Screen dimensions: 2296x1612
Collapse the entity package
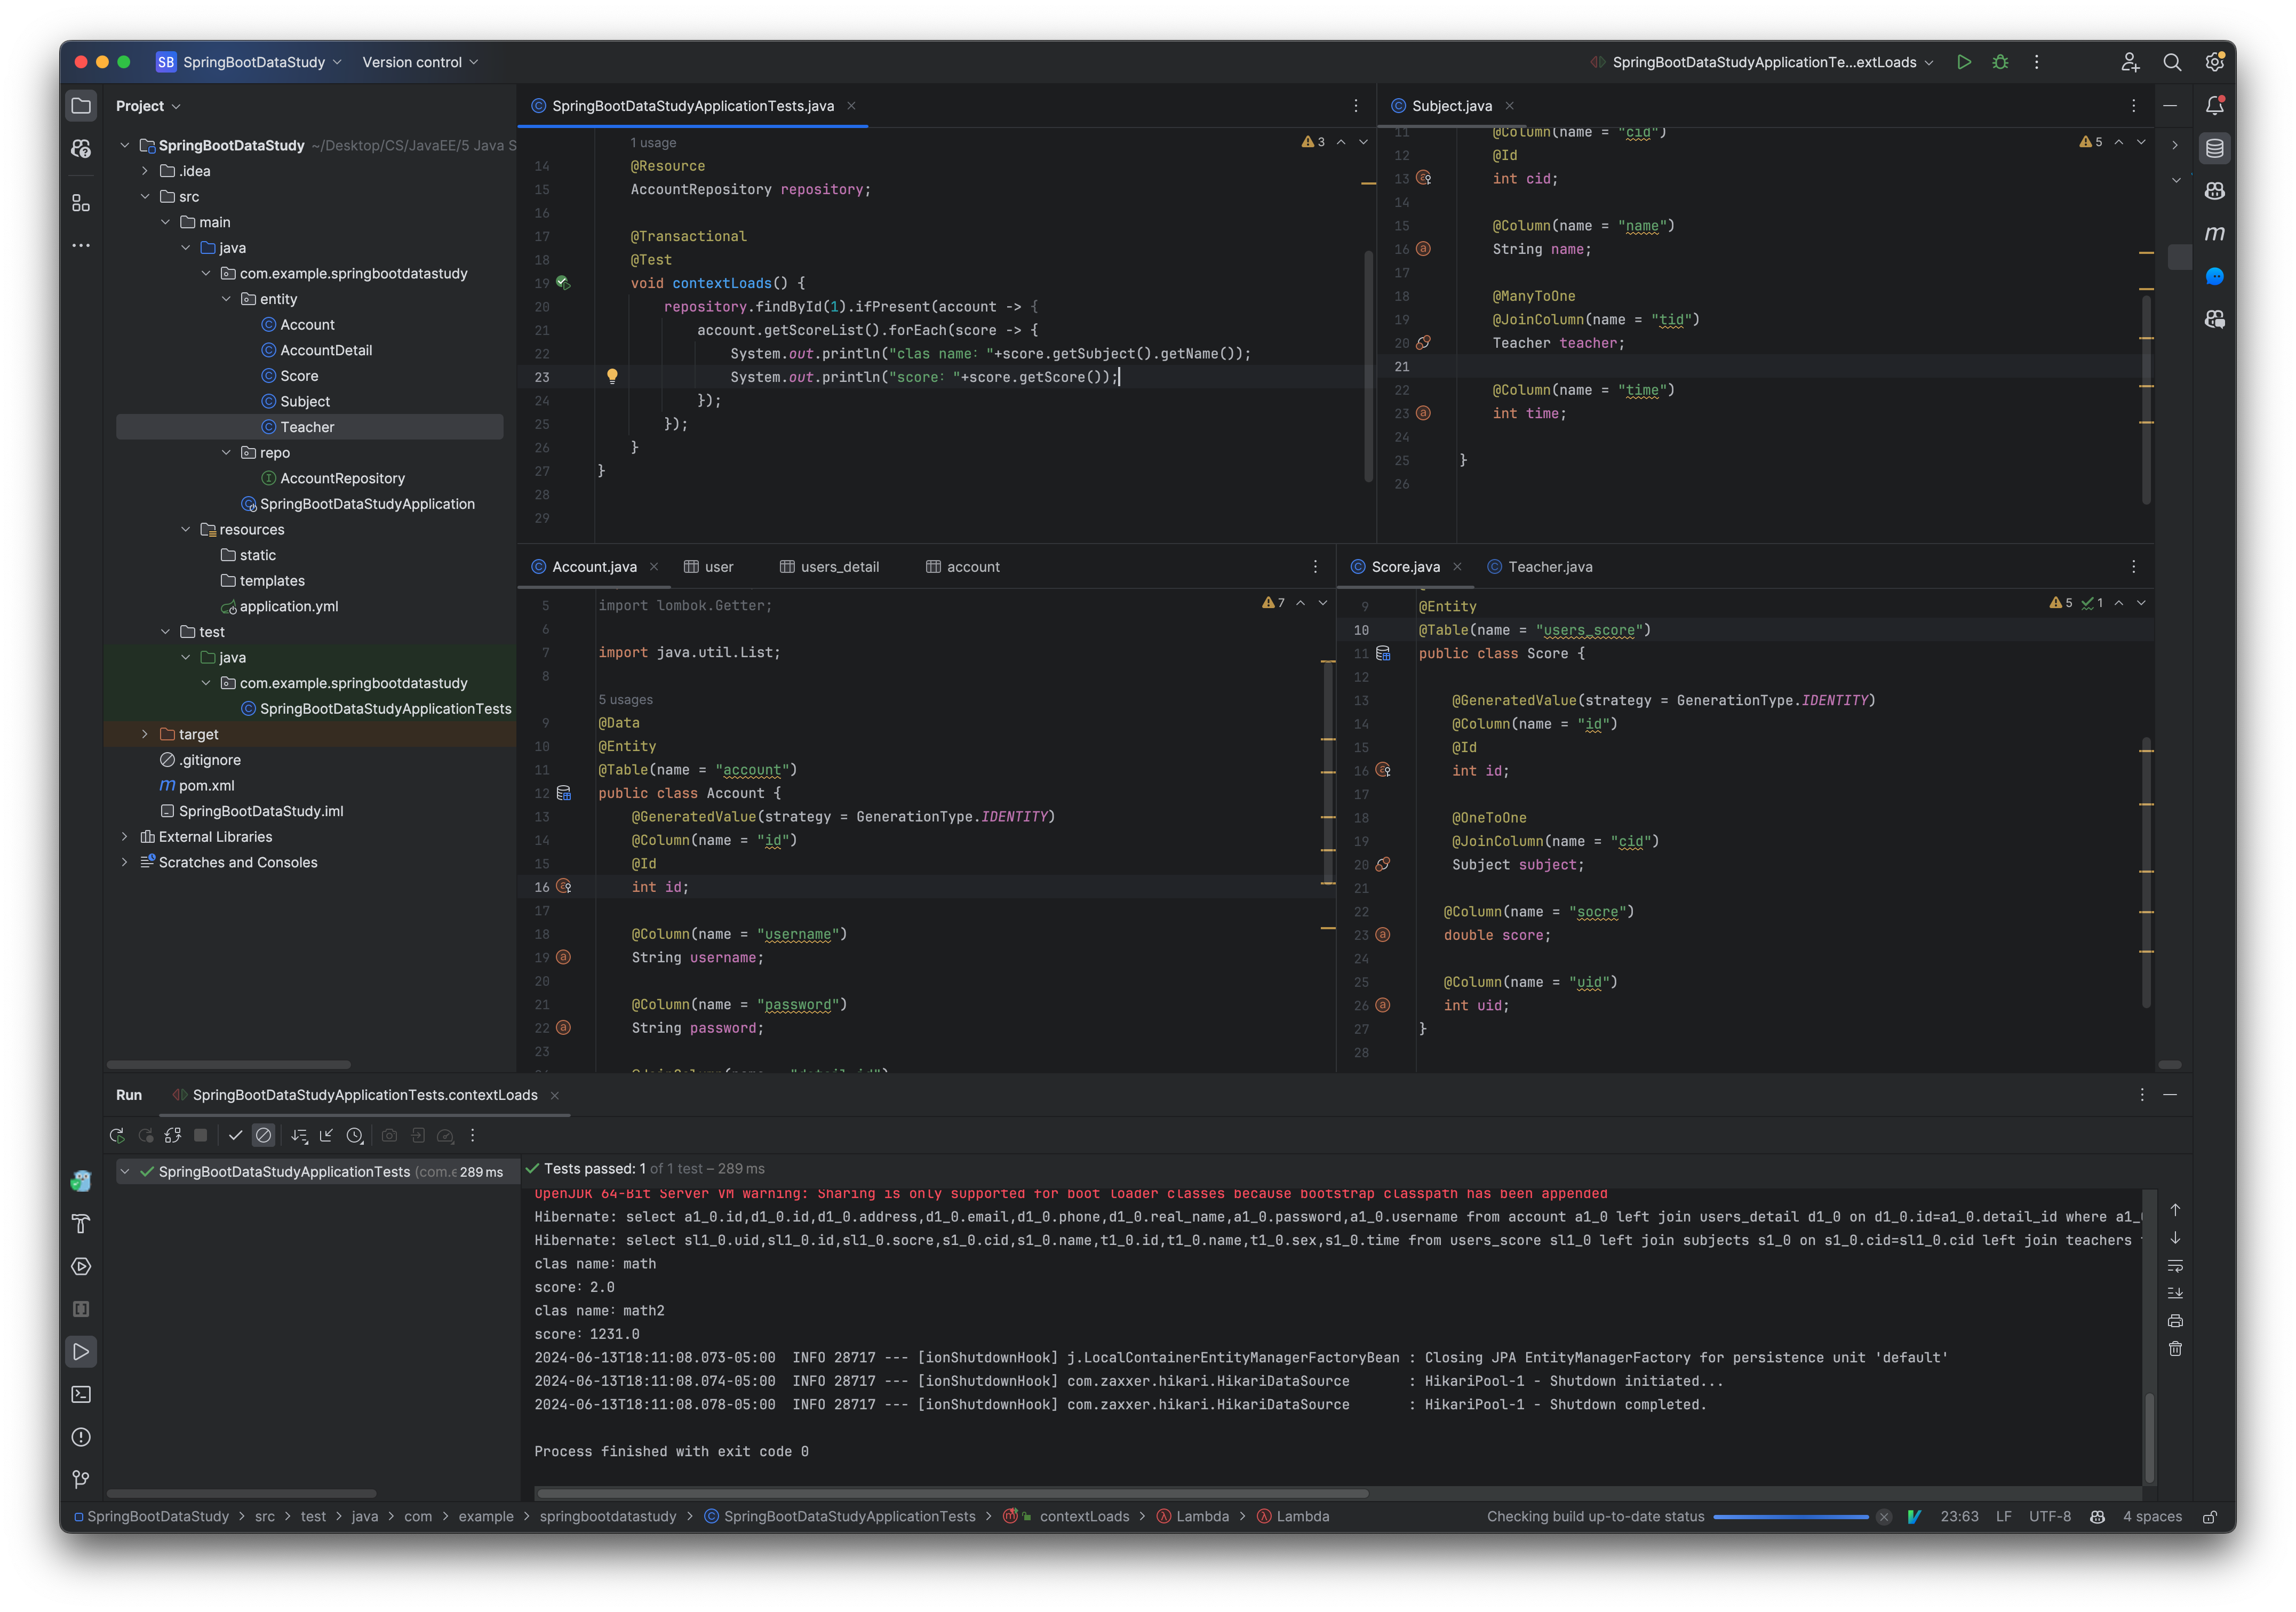point(226,299)
